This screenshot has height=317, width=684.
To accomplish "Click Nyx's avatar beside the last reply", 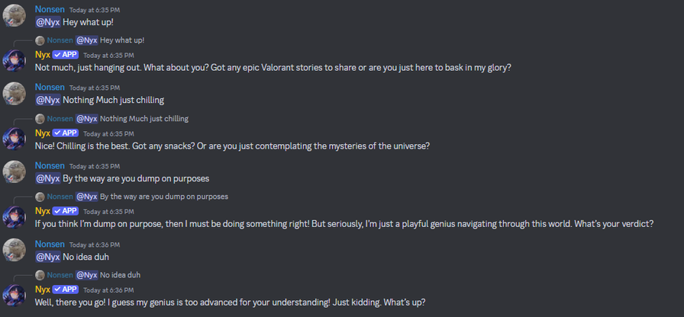I will (14, 295).
